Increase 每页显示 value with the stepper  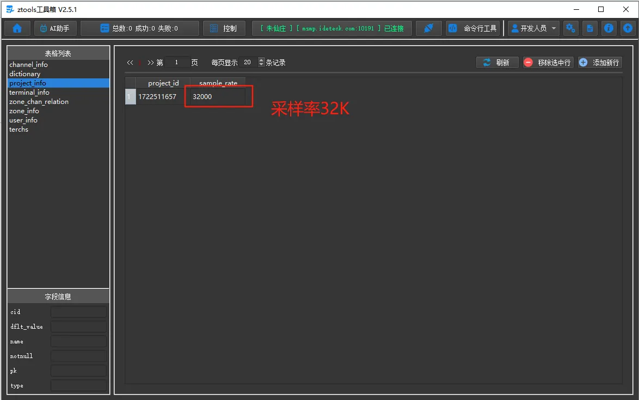(x=261, y=60)
